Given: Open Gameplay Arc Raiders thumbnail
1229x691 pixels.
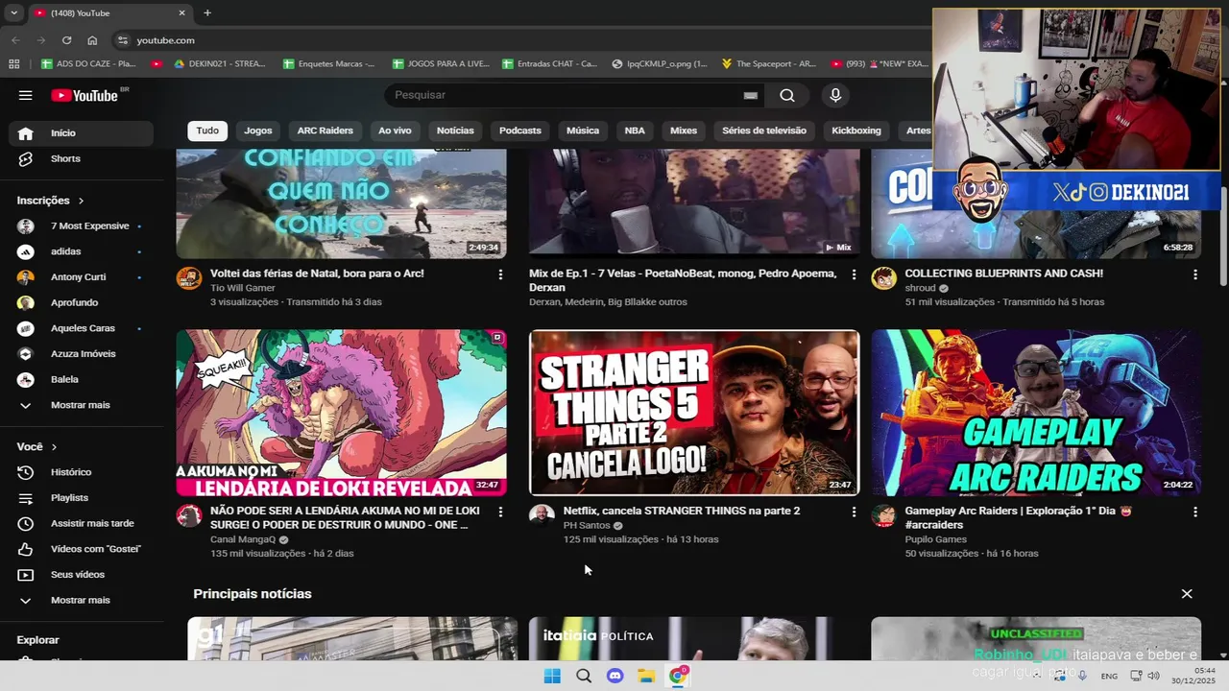Looking at the screenshot, I should point(1036,413).
